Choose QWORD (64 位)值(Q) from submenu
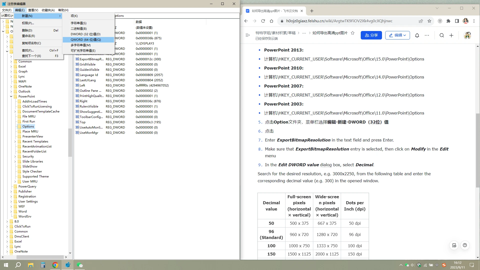 coord(88,39)
